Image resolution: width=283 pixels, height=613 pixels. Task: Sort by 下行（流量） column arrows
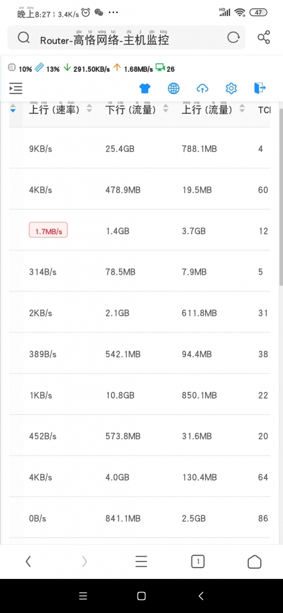(x=166, y=109)
